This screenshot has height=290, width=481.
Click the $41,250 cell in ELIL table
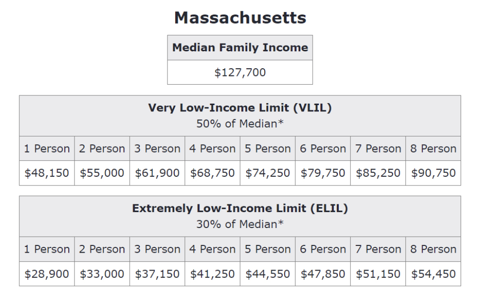coord(212,274)
